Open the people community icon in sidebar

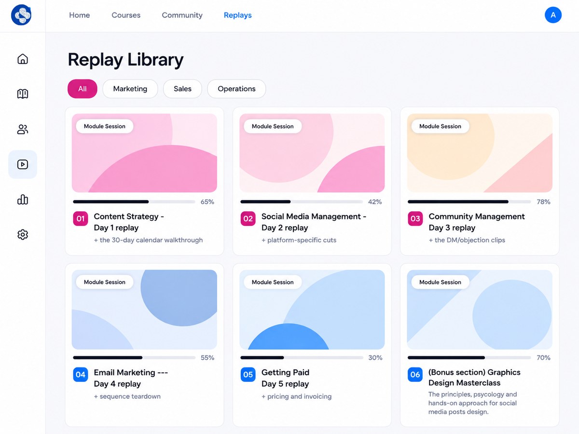(23, 129)
